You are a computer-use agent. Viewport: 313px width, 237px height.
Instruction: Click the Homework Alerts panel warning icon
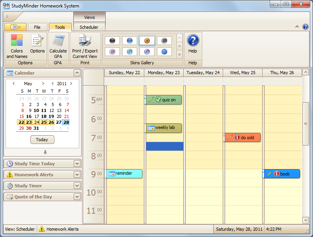(x=10, y=175)
